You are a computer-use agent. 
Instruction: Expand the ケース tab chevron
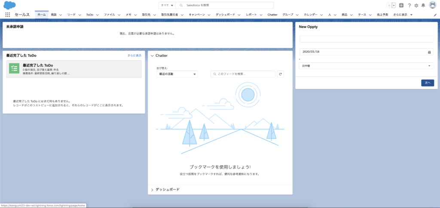[x=370, y=15]
